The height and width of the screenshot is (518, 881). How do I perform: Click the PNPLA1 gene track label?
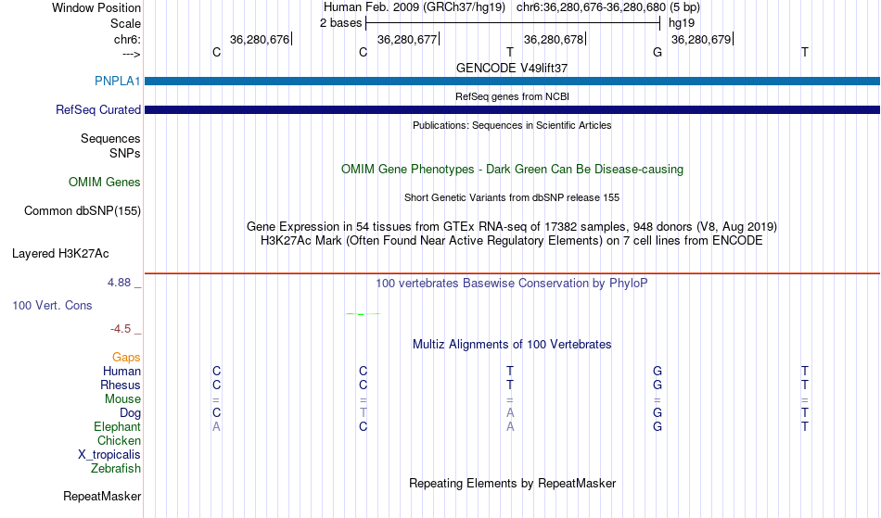tap(118, 81)
